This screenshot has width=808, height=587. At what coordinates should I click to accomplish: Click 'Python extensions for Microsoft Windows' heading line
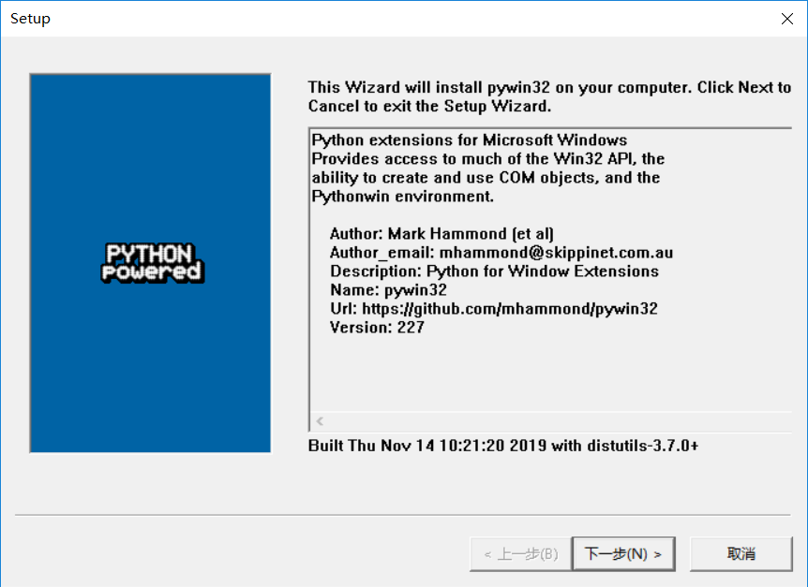470,139
